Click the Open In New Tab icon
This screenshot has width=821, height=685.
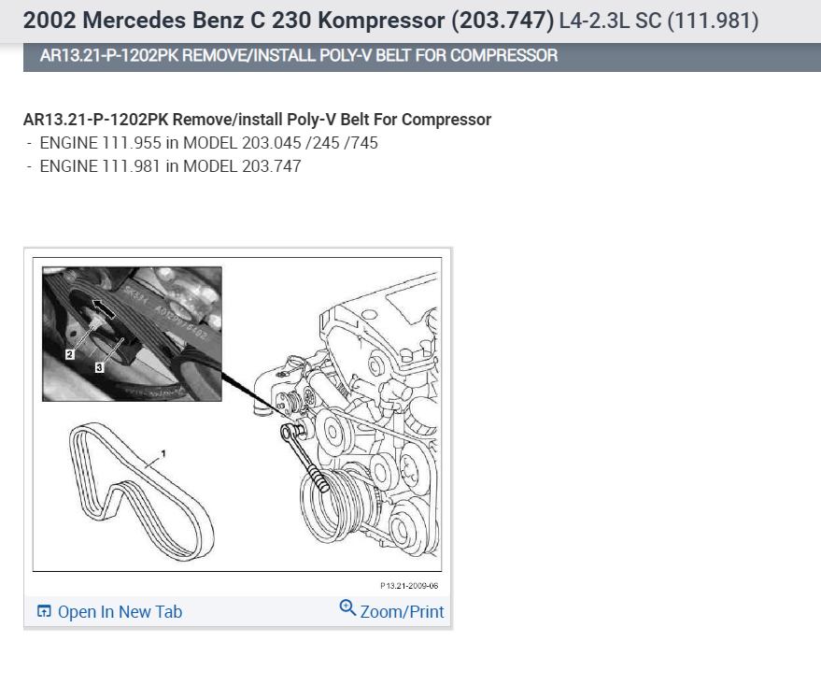(44, 611)
